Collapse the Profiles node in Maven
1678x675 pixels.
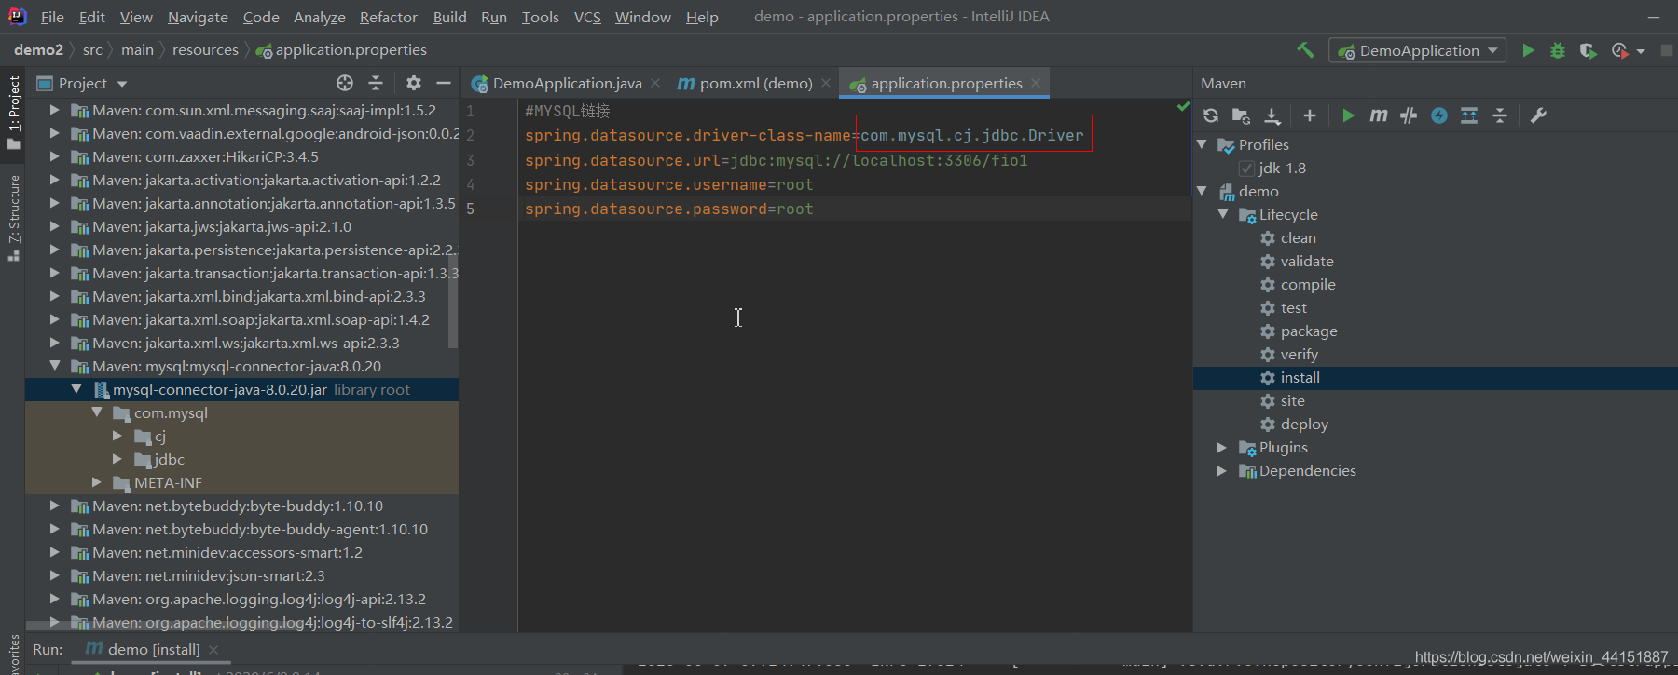point(1202,144)
